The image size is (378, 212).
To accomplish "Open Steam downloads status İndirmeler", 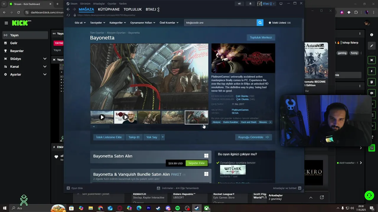I will [x=178, y=188].
